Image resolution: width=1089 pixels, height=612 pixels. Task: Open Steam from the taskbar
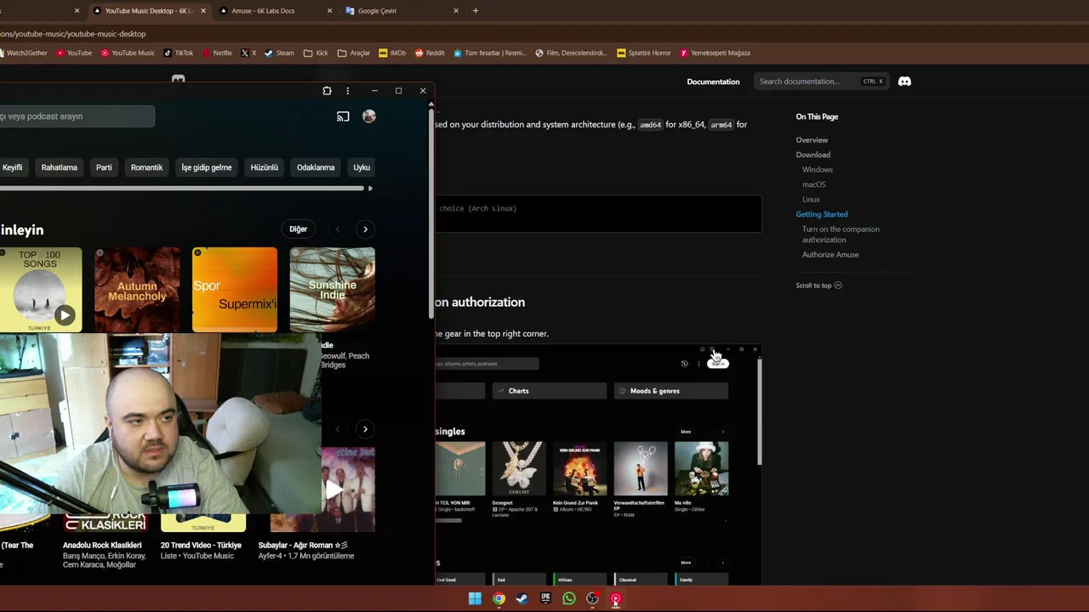[522, 598]
